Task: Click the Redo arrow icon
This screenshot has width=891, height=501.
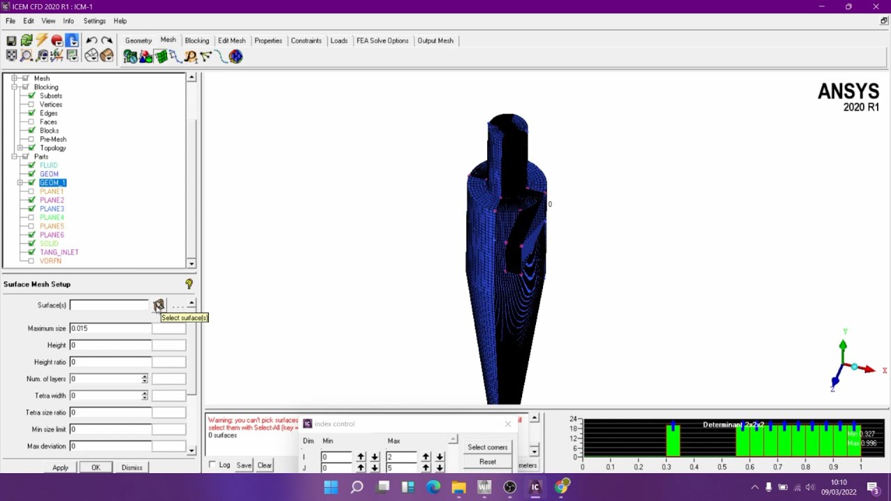Action: 107,41
